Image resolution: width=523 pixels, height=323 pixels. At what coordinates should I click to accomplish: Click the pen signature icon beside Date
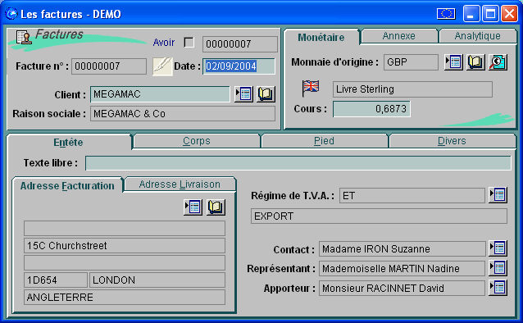(162, 66)
